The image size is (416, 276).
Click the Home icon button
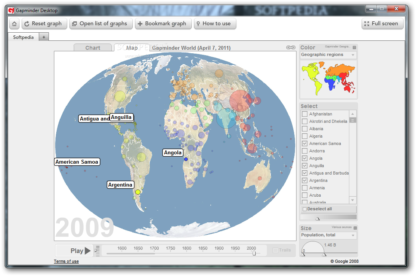[x=14, y=24]
